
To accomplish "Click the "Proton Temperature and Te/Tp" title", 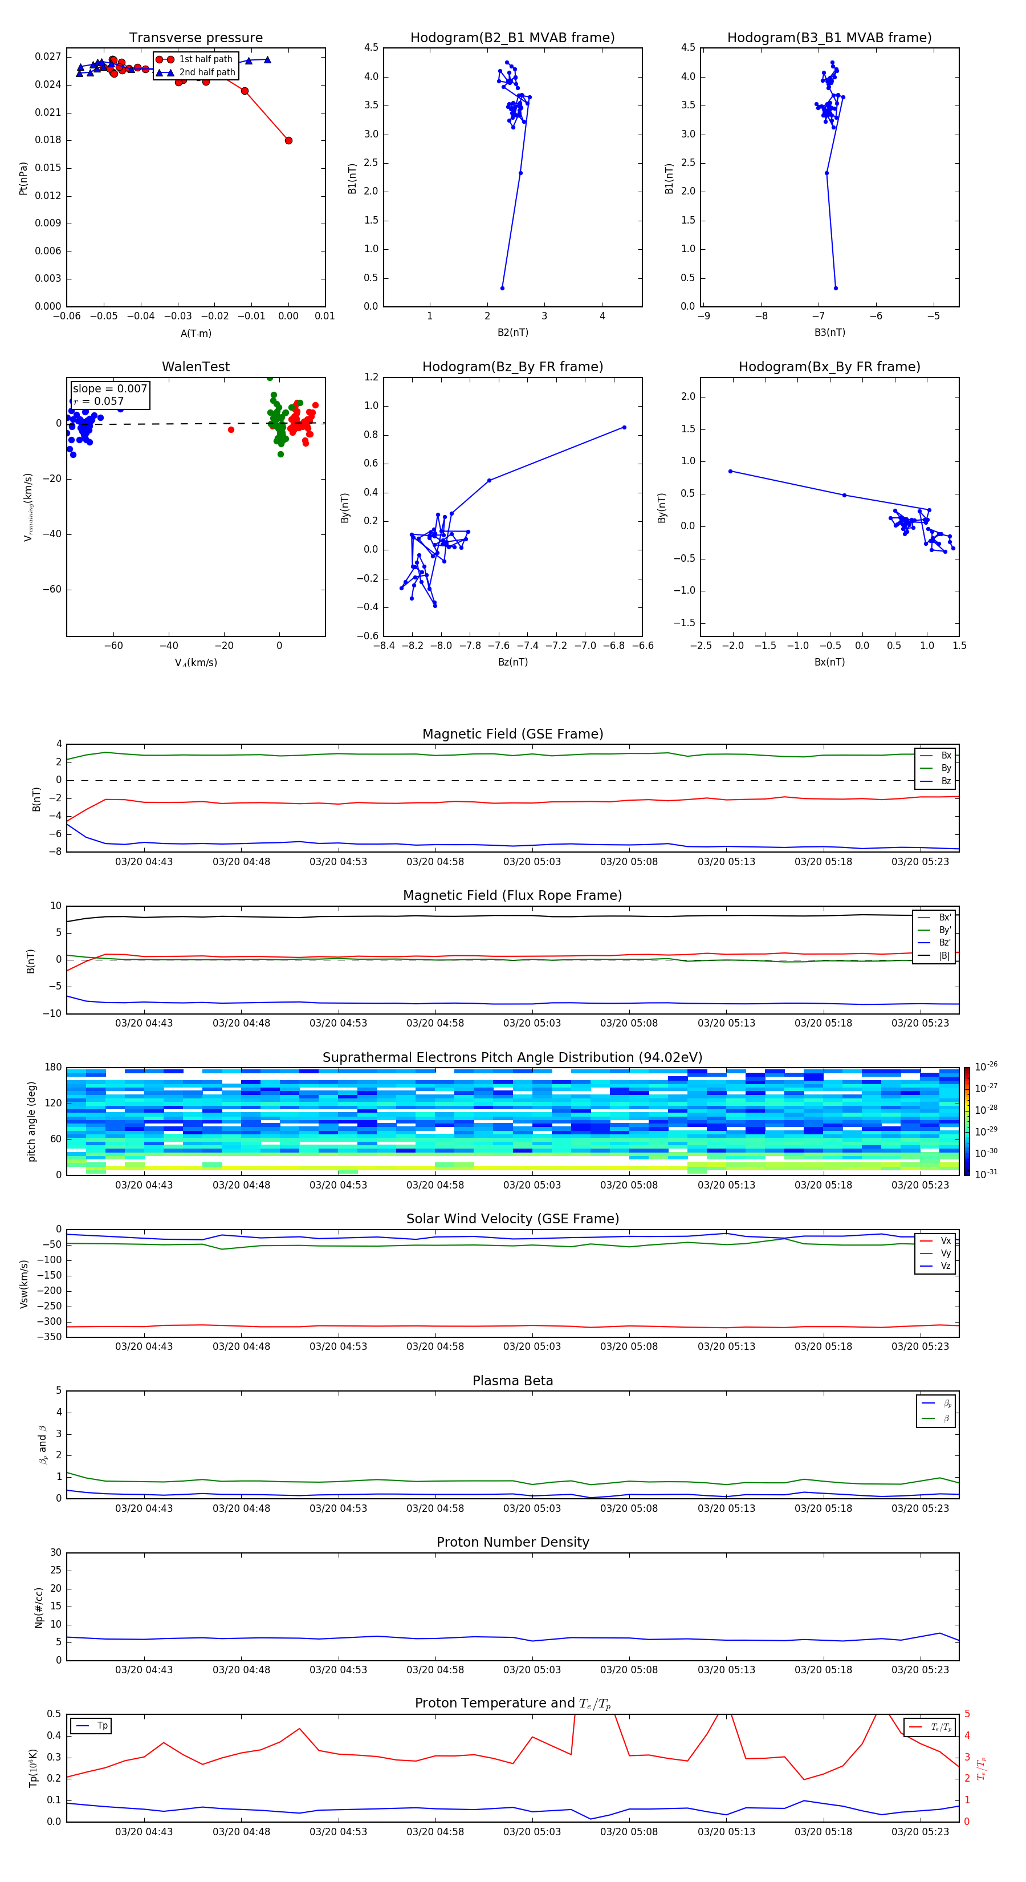I will (x=512, y=1703).
